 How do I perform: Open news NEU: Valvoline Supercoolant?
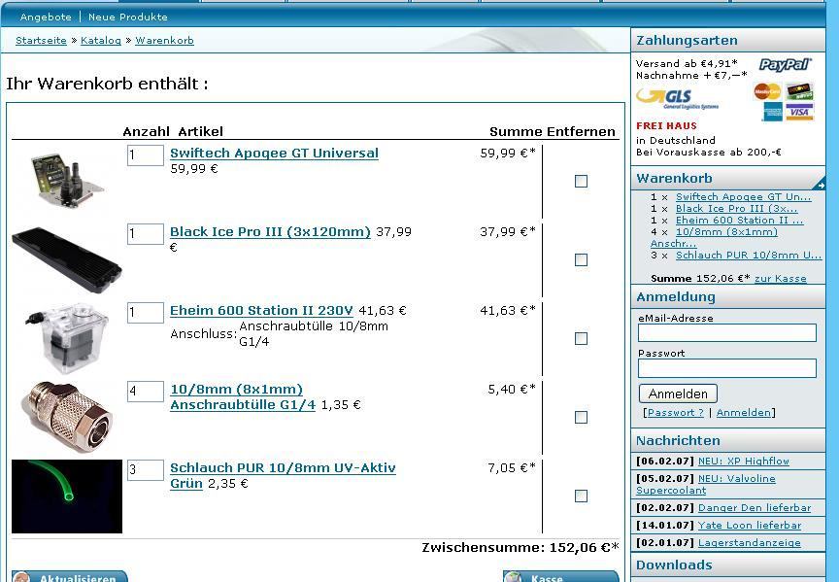(x=706, y=485)
